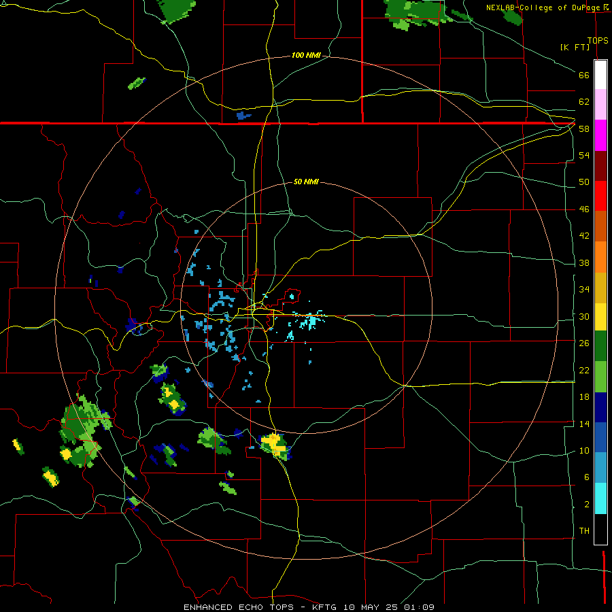Choose legend value "14"
612x612 pixels.
coord(584,424)
